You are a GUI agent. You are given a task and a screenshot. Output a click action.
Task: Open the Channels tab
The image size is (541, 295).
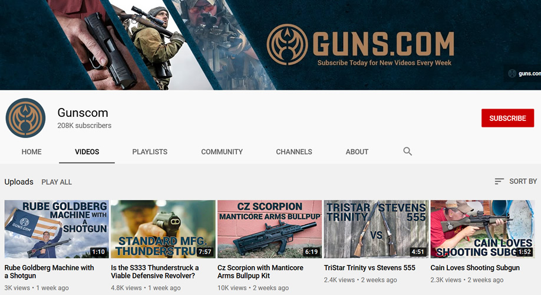point(294,152)
